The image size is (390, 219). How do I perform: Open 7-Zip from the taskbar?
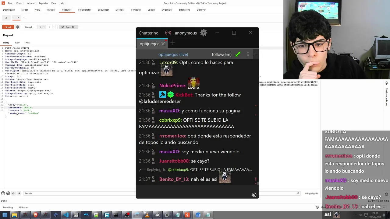click(x=76, y=215)
